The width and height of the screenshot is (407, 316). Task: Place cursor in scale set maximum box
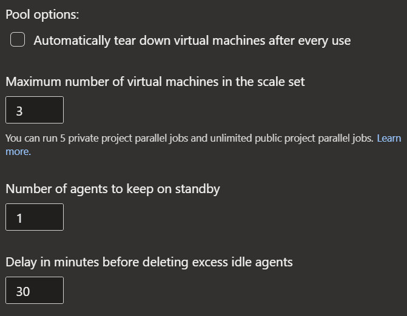(42, 110)
